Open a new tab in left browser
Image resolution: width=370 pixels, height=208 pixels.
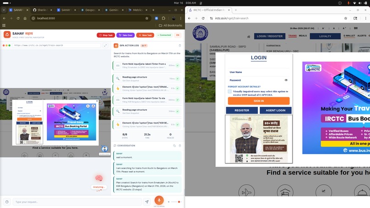click(x=153, y=10)
